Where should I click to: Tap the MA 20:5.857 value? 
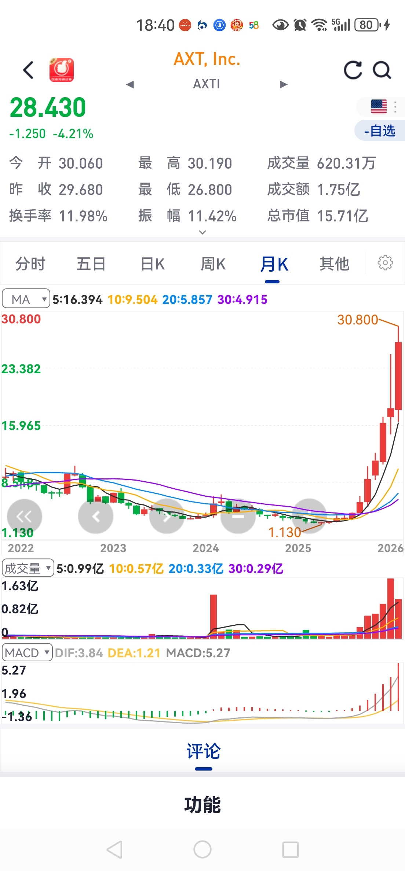[187, 299]
